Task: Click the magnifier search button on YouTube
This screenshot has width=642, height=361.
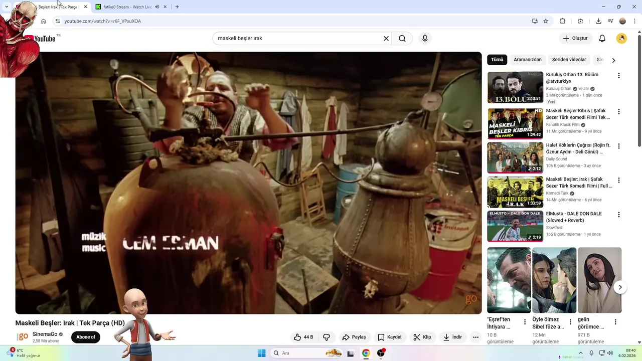Action: point(402,39)
